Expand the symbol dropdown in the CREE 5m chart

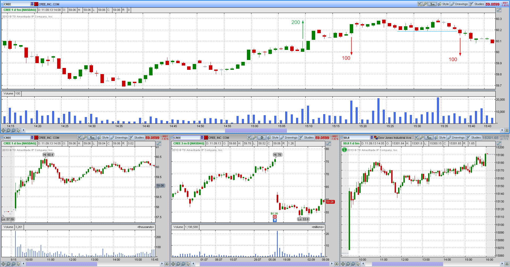point(32,137)
